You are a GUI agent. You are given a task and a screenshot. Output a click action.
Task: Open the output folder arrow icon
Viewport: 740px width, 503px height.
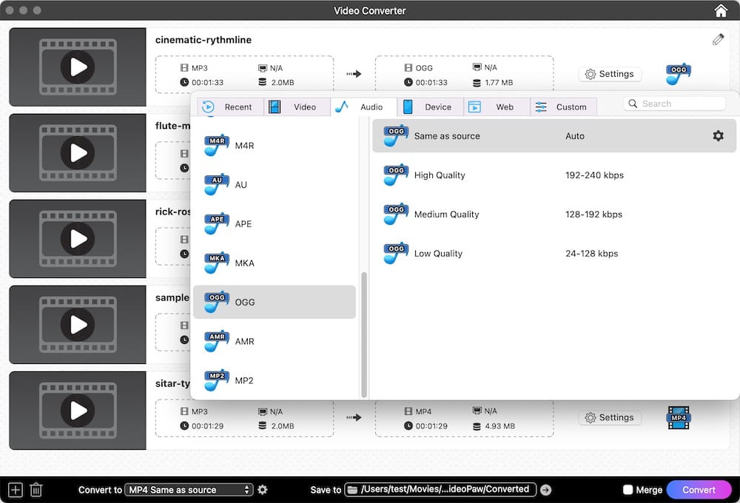545,490
